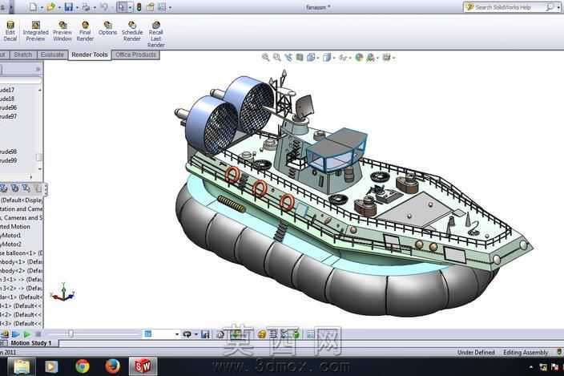
Task: Click the File Properties icon in the top toolbar
Action: tap(151, 7)
